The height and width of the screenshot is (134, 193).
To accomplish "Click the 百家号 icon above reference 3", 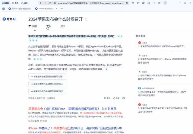I will pos(139,72).
